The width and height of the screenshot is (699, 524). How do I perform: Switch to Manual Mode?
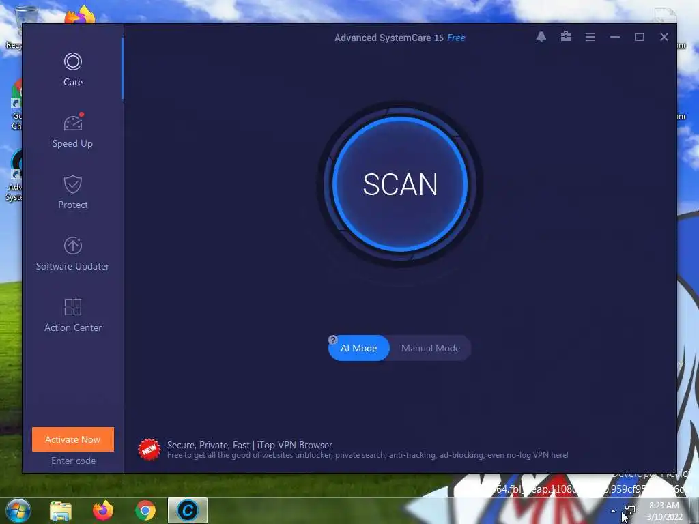point(430,348)
